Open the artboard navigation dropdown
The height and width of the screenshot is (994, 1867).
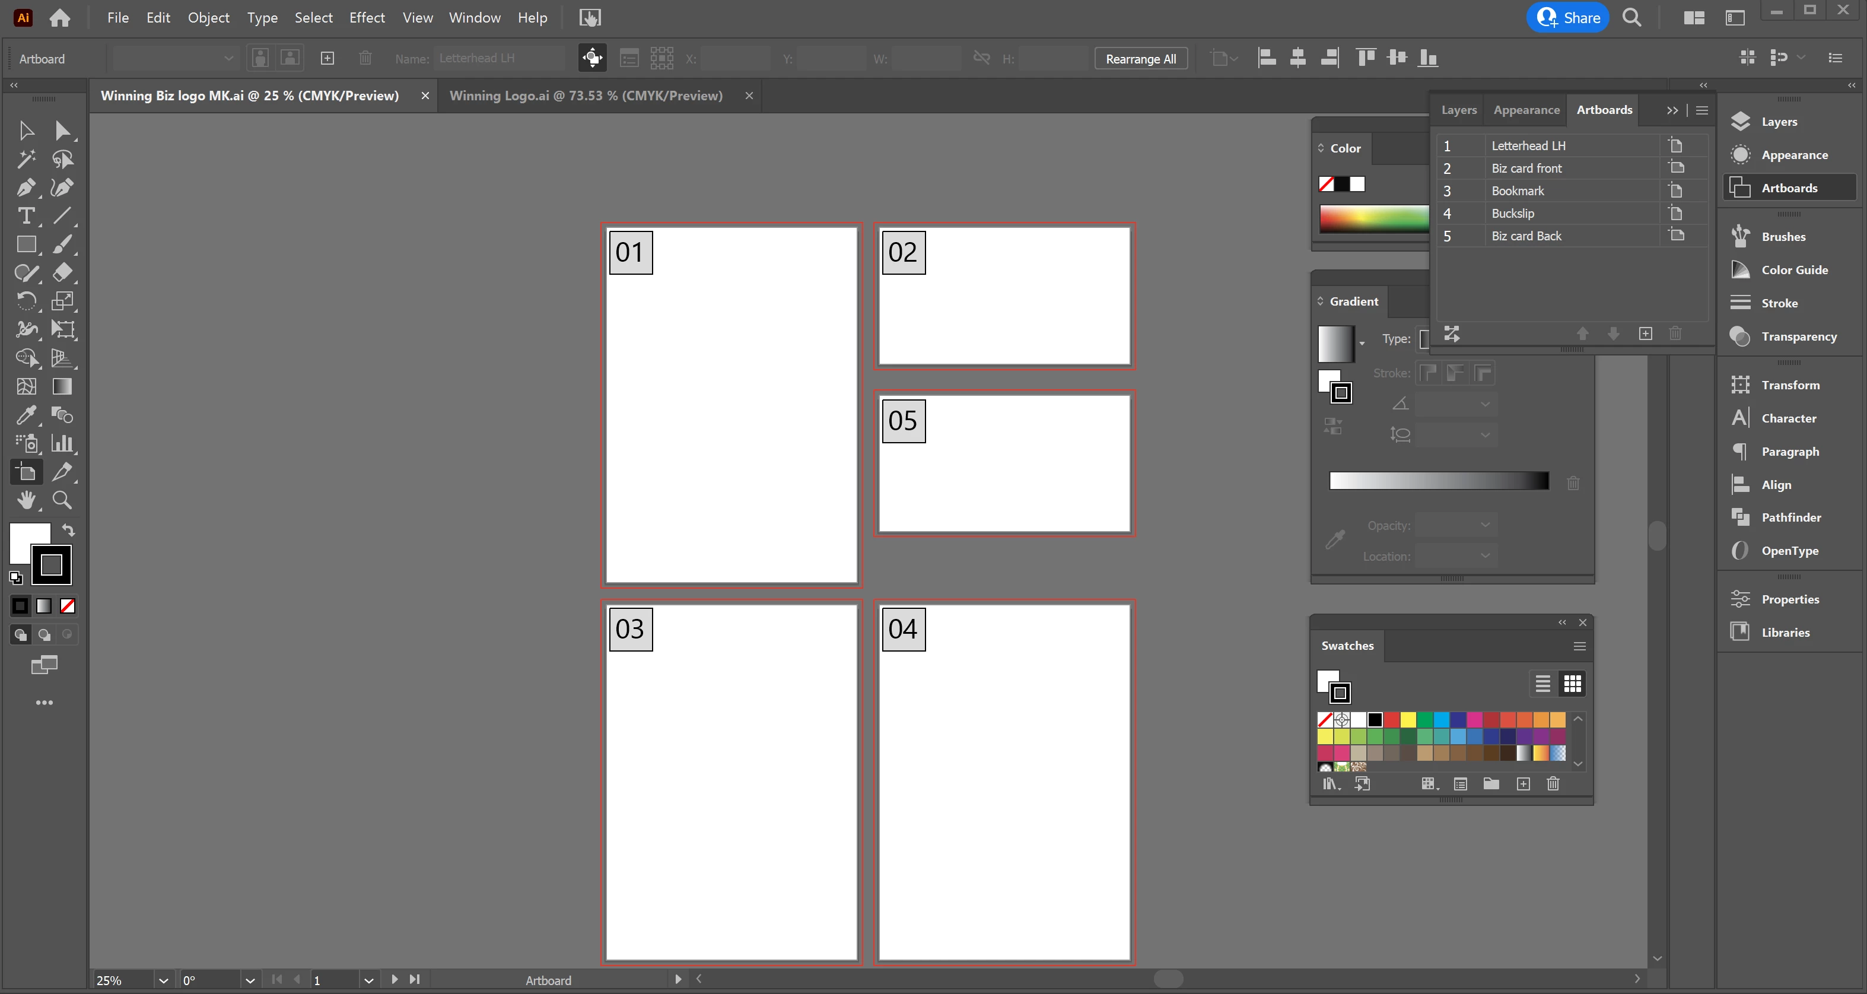point(368,980)
